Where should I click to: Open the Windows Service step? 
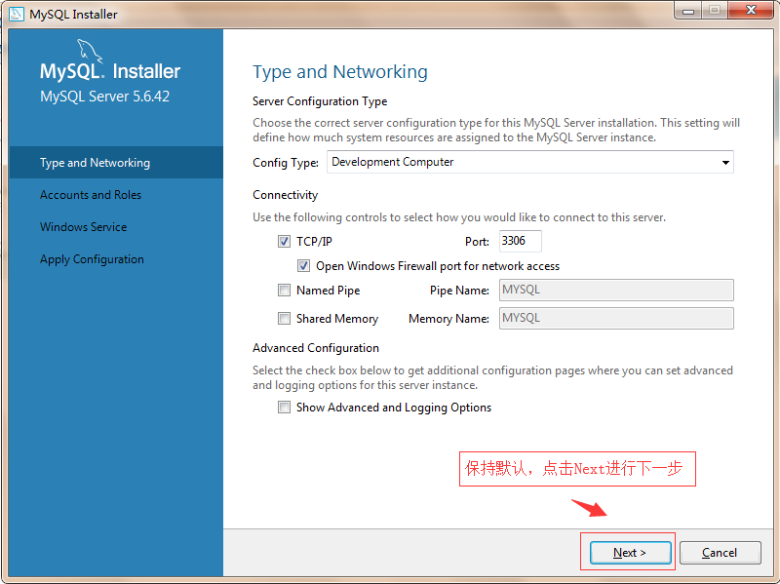coord(83,227)
